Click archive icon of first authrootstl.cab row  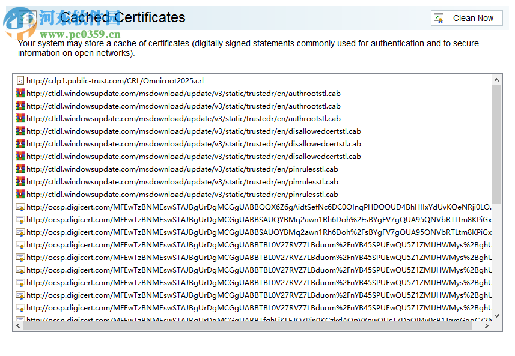point(20,93)
